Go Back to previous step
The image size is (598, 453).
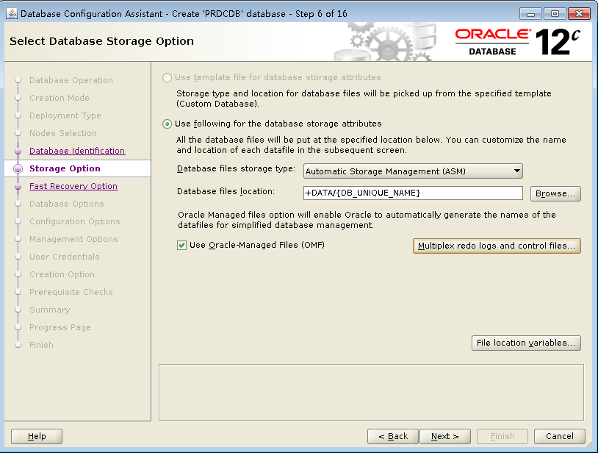[393, 436]
